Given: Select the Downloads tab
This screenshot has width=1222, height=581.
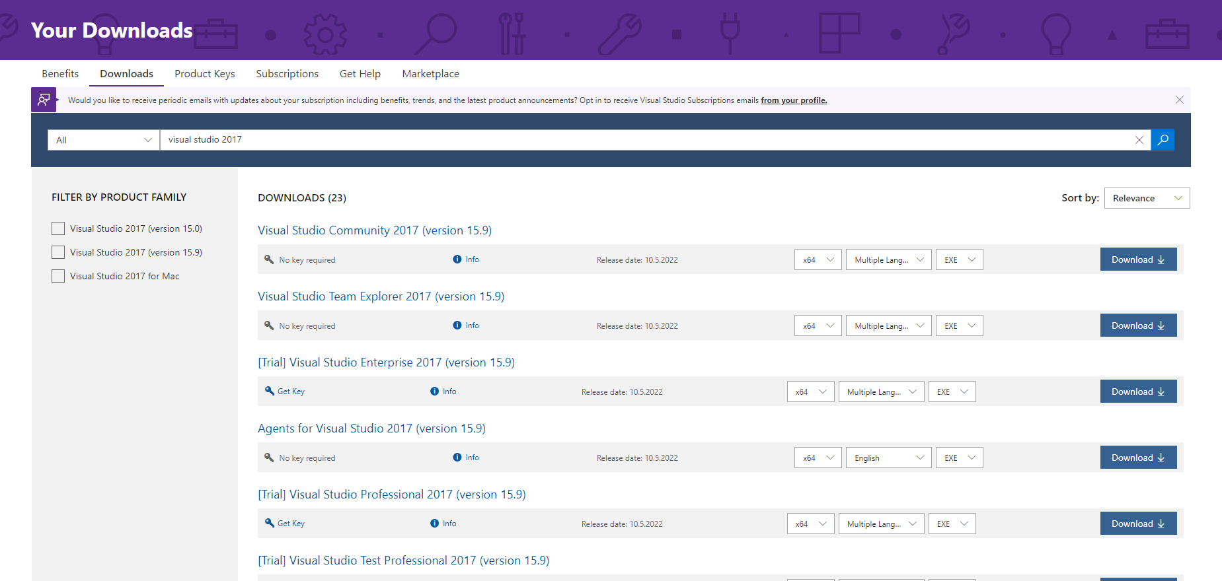Looking at the screenshot, I should tap(127, 74).
